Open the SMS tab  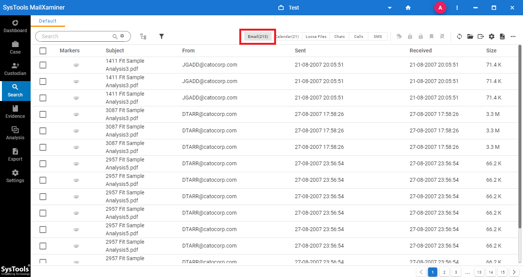coord(378,36)
